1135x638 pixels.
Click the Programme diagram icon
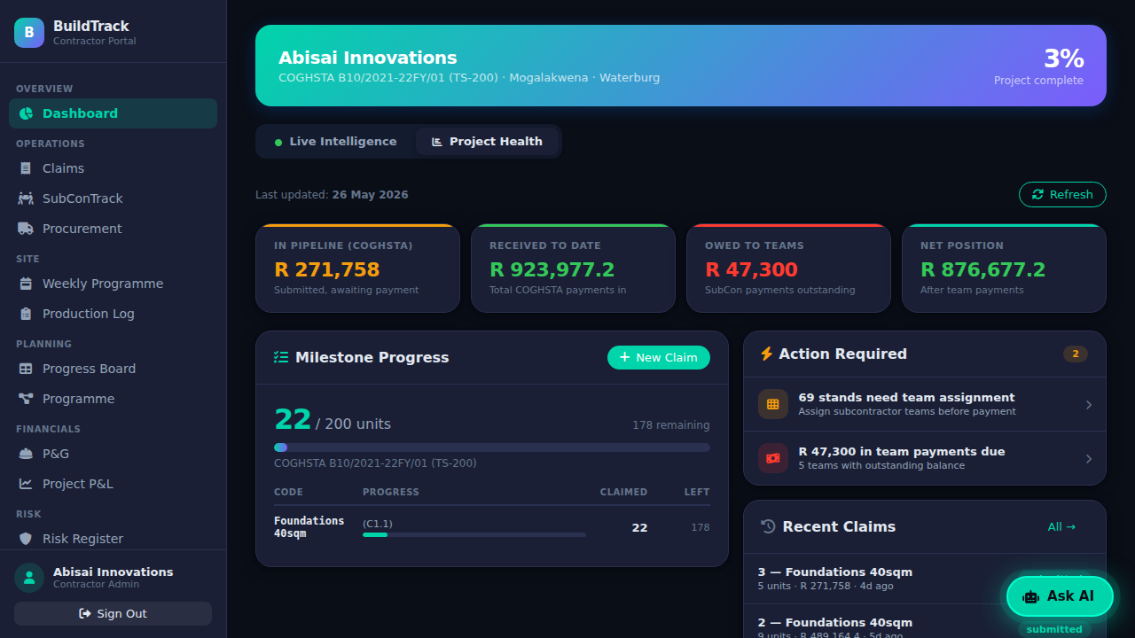pyautogui.click(x=26, y=399)
